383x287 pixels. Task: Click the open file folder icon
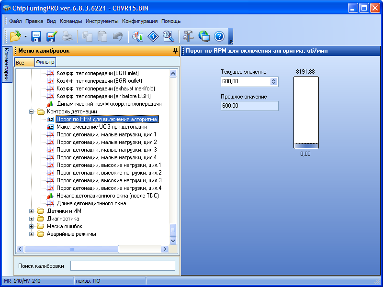15,36
